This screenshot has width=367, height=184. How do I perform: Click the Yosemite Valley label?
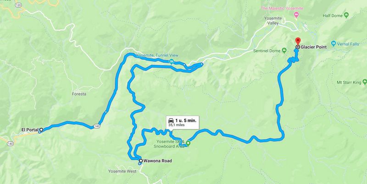pos(272,21)
